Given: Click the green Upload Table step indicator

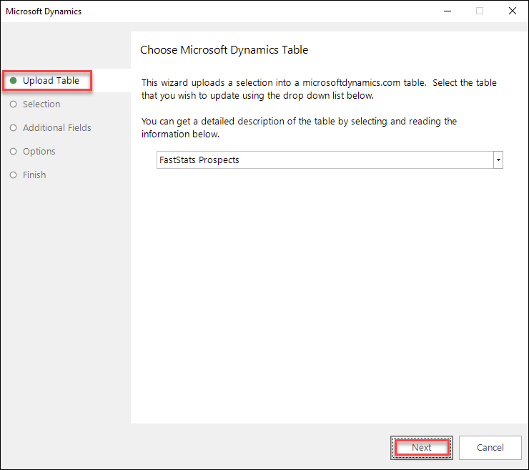Looking at the screenshot, I should coord(13,80).
